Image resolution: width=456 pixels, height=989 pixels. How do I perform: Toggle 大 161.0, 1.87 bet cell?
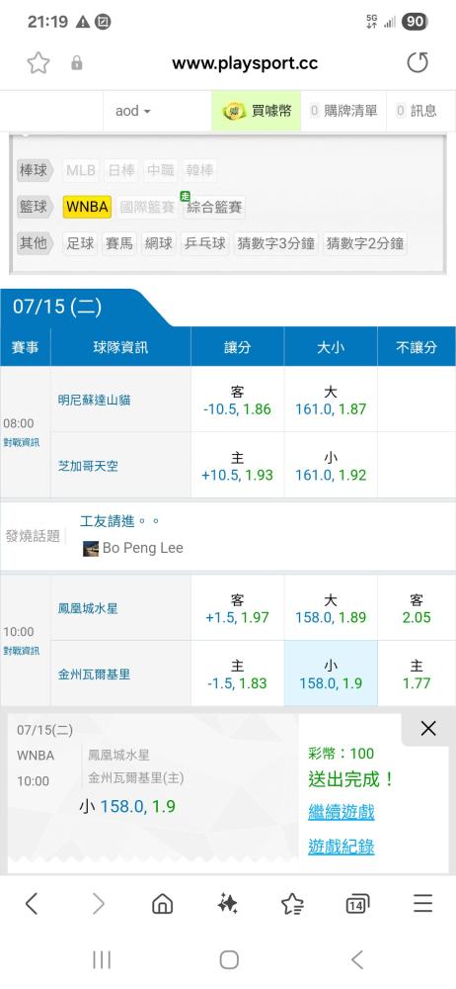(x=331, y=400)
